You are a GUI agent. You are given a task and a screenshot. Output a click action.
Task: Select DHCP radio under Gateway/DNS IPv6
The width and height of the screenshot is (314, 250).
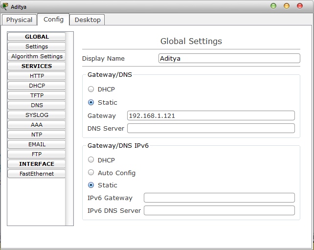click(91, 159)
